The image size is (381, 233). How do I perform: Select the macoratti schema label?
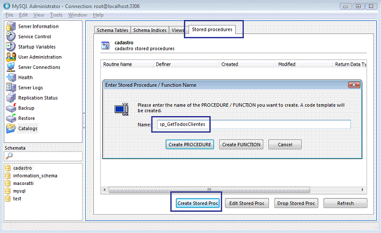[23, 183]
